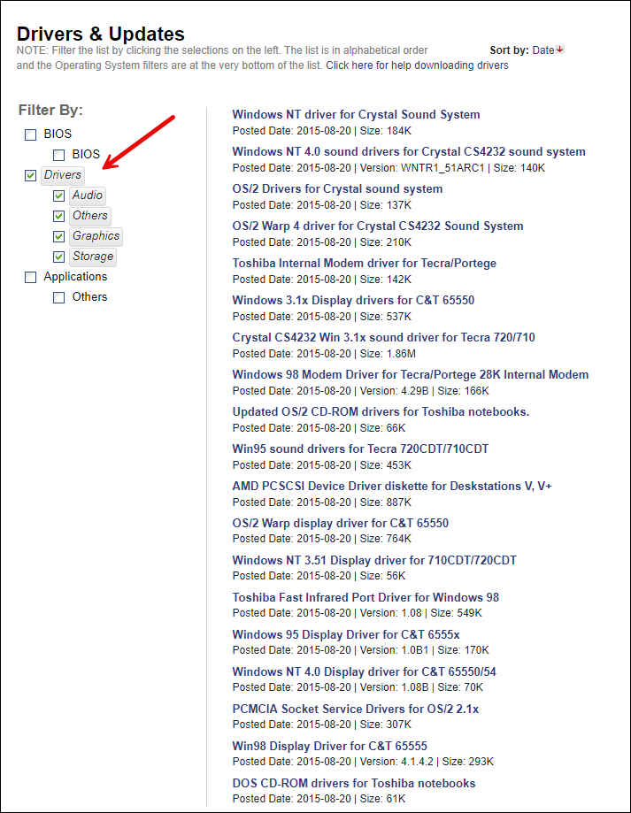This screenshot has height=813, width=631.
Task: Open AMD PCSCSI Device Driver diskette link
Action: [x=392, y=486]
